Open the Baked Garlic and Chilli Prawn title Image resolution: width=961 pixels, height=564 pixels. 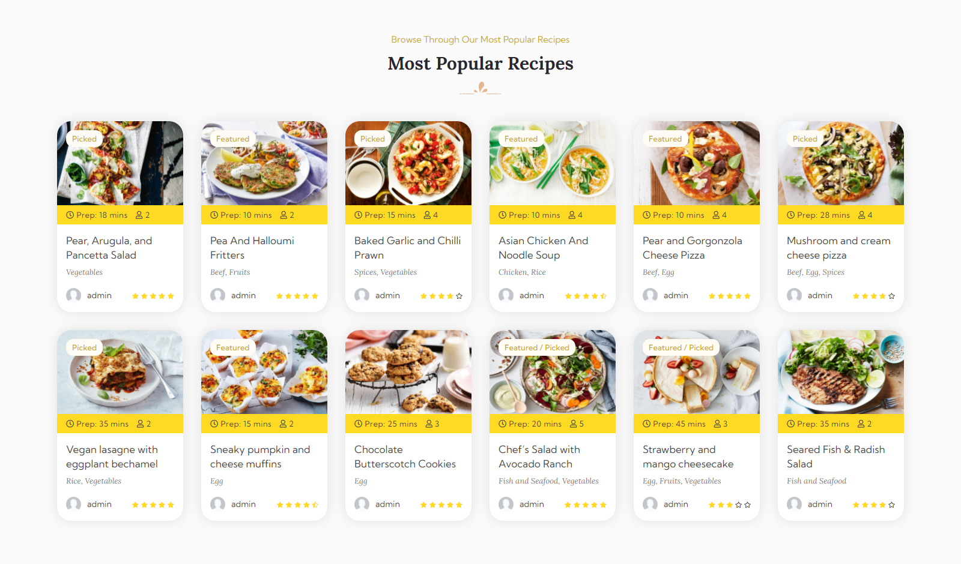pos(408,248)
